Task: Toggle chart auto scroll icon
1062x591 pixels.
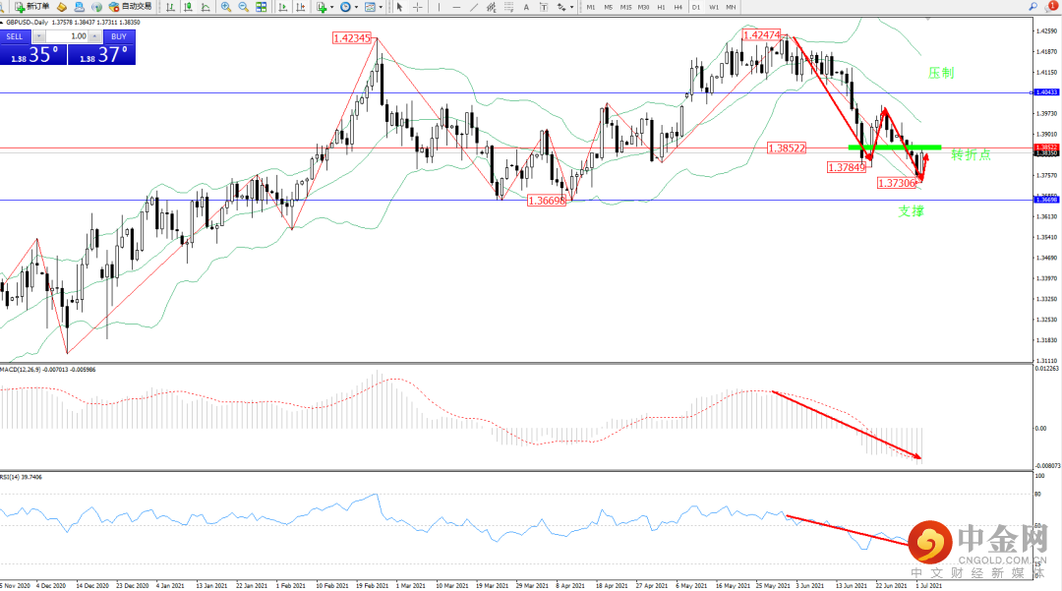Action: pyautogui.click(x=282, y=7)
